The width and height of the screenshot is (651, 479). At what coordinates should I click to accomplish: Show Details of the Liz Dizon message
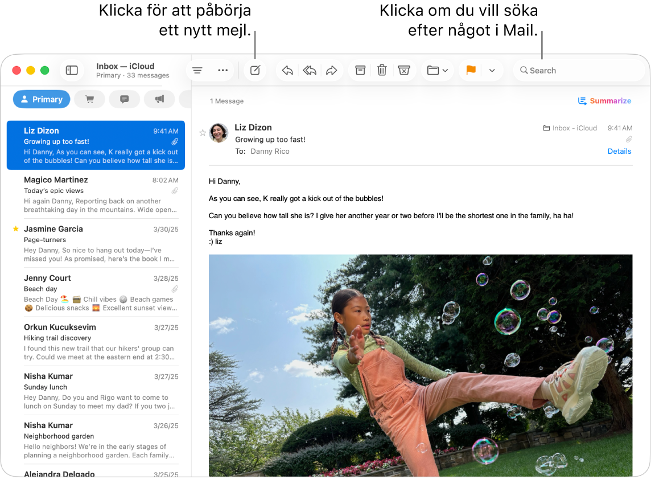(x=619, y=151)
